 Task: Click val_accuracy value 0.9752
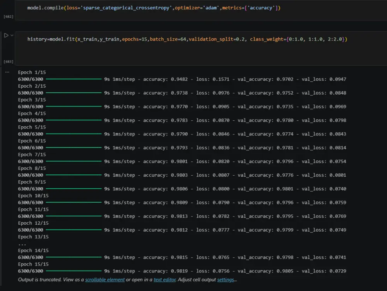tap(285, 93)
